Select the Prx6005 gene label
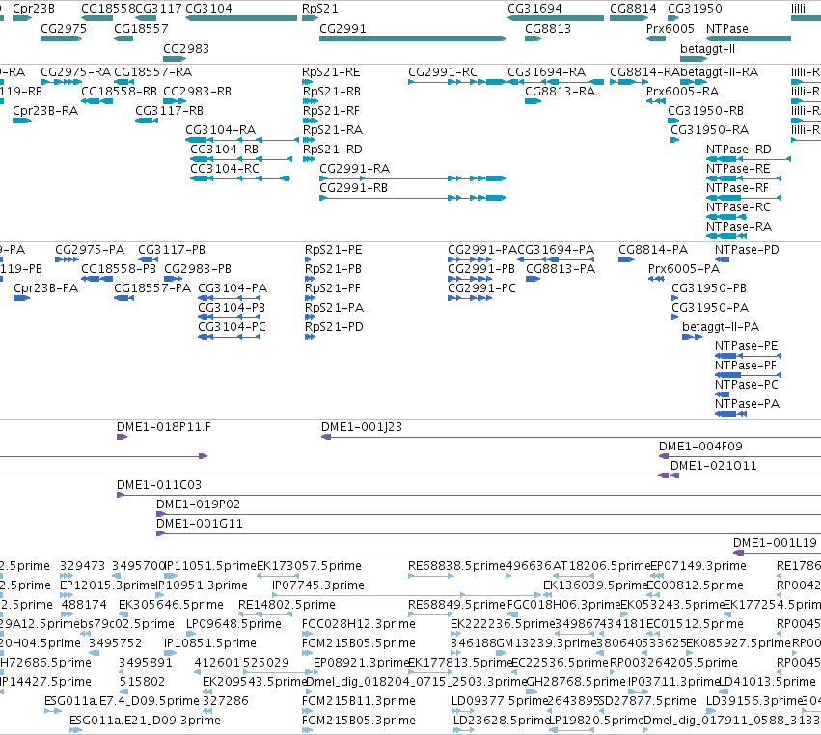 tap(670, 28)
